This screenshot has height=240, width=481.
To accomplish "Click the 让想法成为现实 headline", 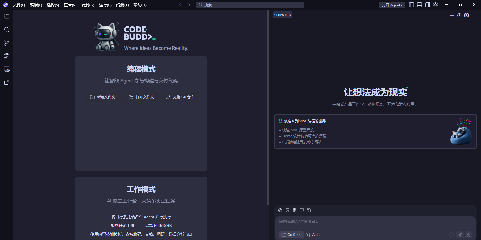I will [x=375, y=92].
